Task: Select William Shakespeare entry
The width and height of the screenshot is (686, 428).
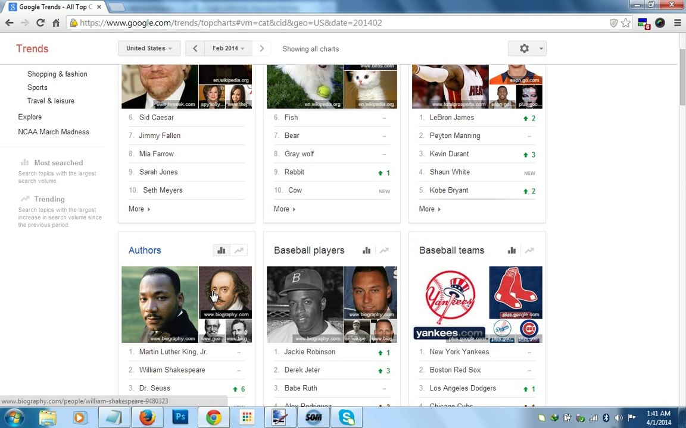Action: click(x=172, y=370)
